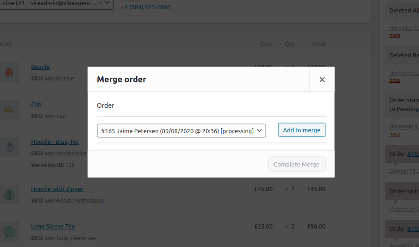
Task: Open the Long Sleeve Tee link
Action: click(x=53, y=227)
